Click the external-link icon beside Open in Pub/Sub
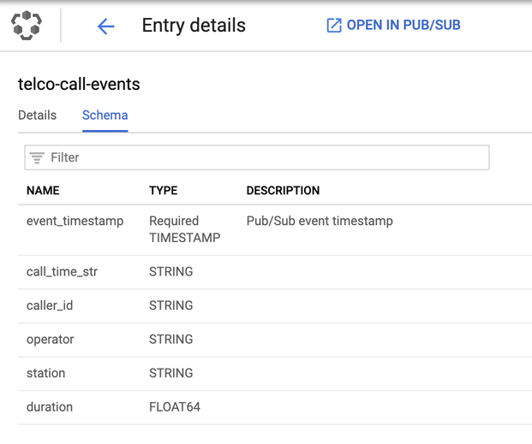The height and width of the screenshot is (444, 532). (x=334, y=26)
